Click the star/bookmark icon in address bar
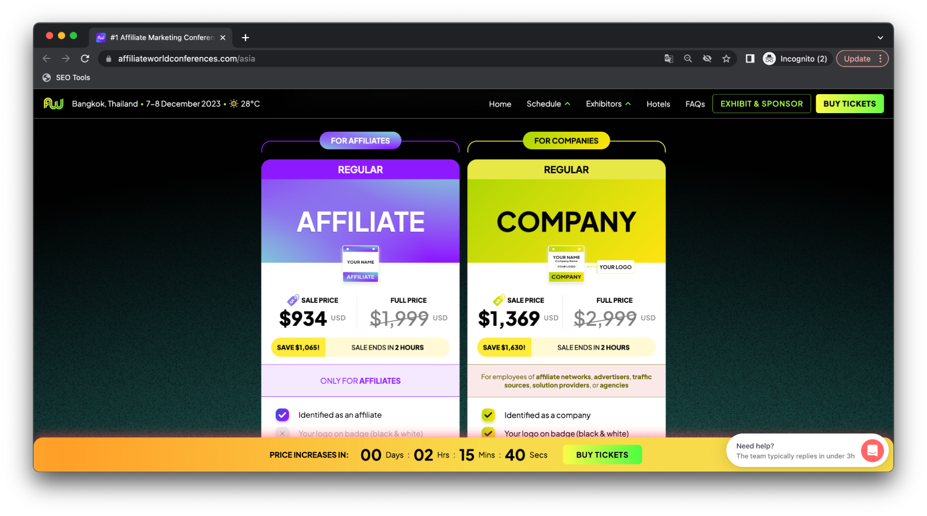This screenshot has width=927, height=516. (726, 58)
